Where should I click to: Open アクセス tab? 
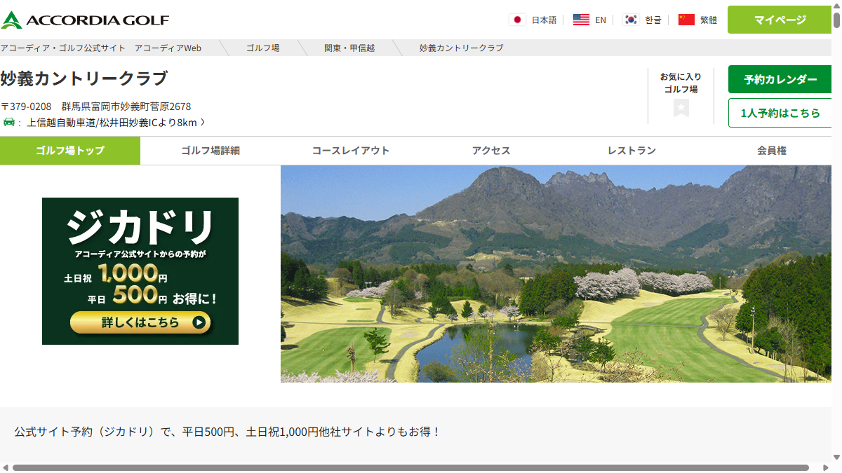(x=491, y=151)
